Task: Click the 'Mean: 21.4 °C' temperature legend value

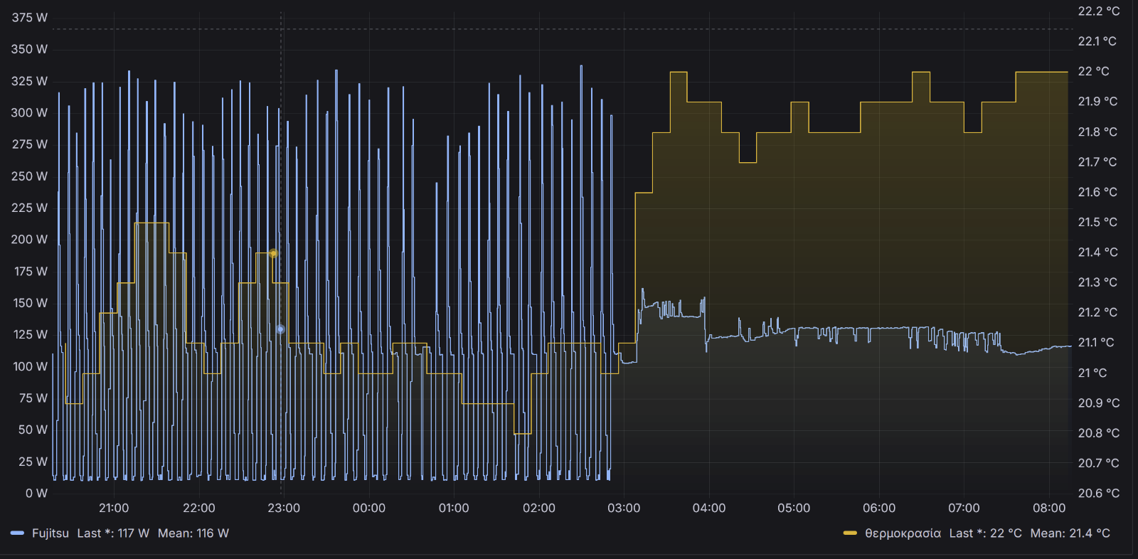Action: coord(1070,533)
